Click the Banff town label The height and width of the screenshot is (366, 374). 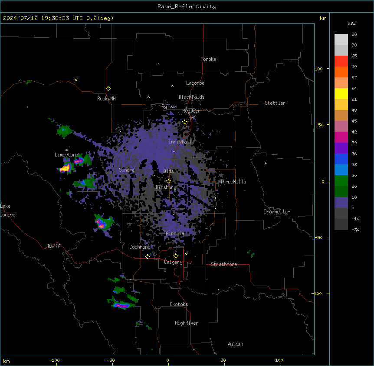[54, 246]
